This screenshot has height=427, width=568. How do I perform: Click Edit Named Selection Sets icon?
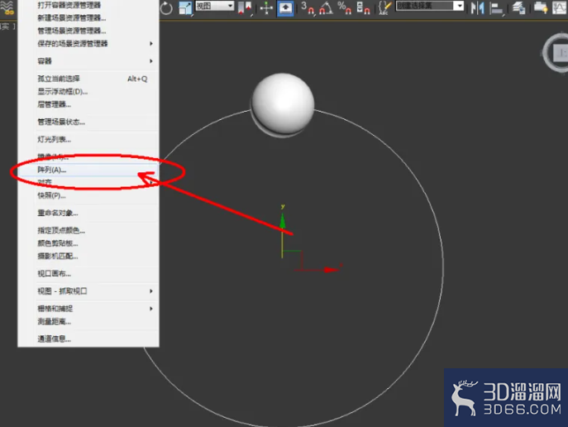(x=384, y=8)
